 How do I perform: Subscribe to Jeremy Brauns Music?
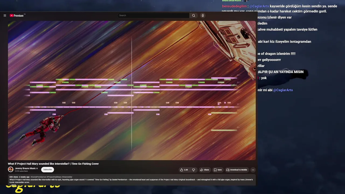click(x=48, y=169)
